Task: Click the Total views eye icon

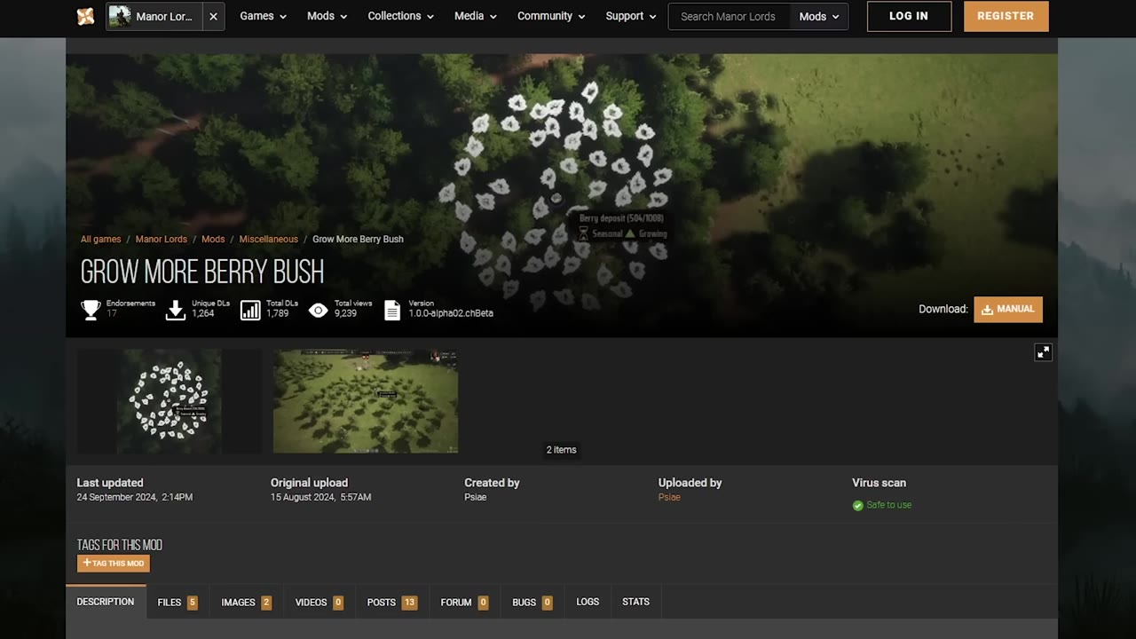Action: click(318, 310)
